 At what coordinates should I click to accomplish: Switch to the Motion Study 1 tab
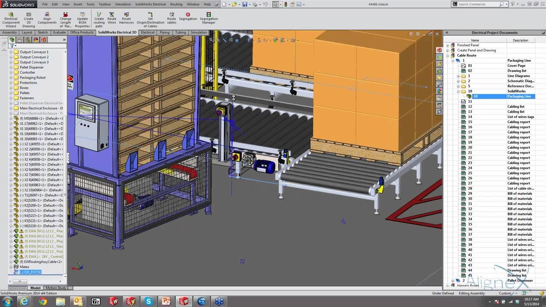[x=57, y=288]
